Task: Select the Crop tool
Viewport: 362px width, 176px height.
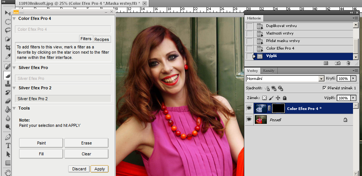Action: (x=7, y=48)
